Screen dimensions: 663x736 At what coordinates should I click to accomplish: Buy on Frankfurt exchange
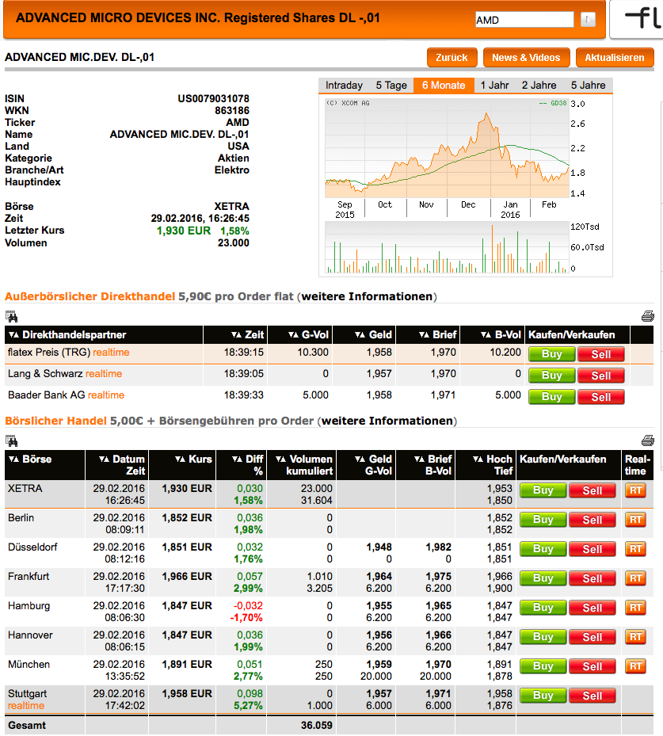point(543,578)
